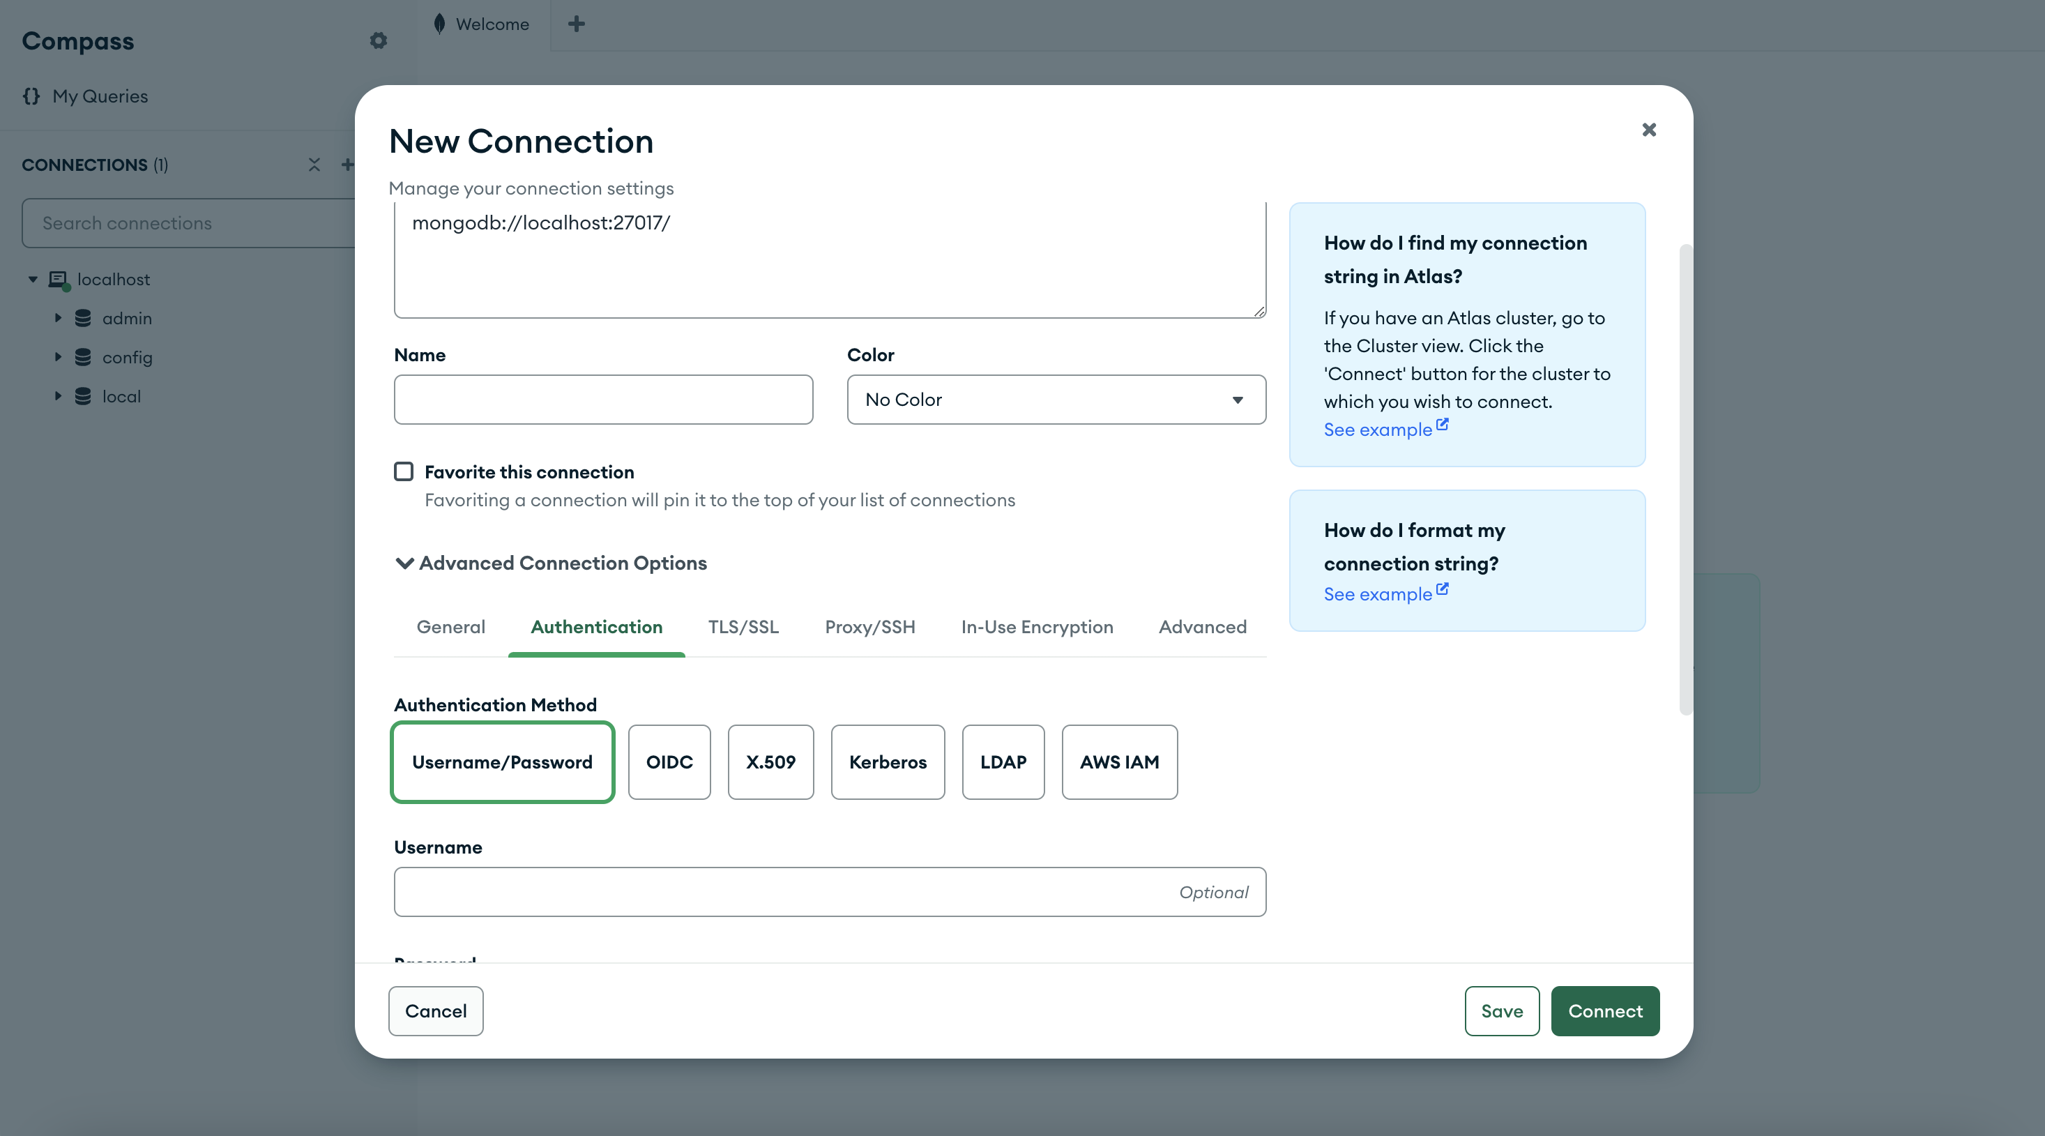Switch to the Advanced tab
Screen dimensions: 2045x1136
[1203, 627]
